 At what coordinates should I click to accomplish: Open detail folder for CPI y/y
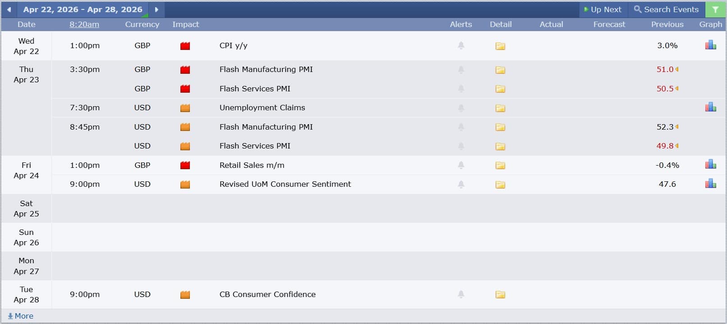[x=500, y=46]
